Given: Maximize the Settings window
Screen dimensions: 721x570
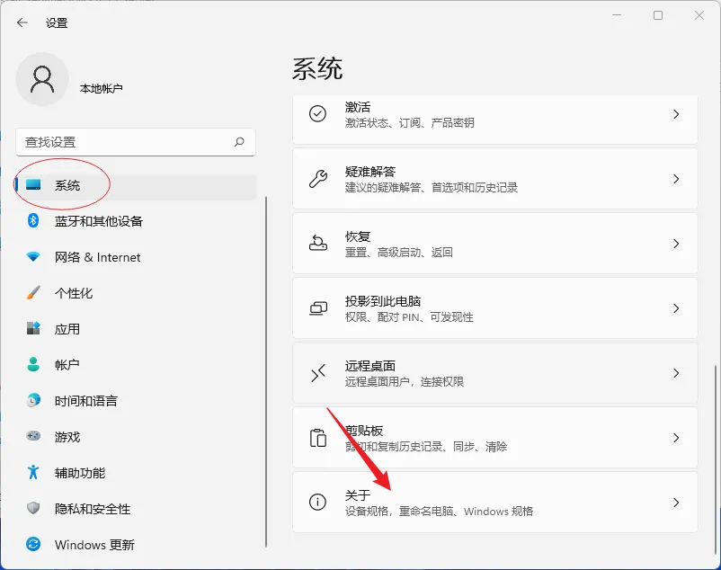Looking at the screenshot, I should 658,15.
